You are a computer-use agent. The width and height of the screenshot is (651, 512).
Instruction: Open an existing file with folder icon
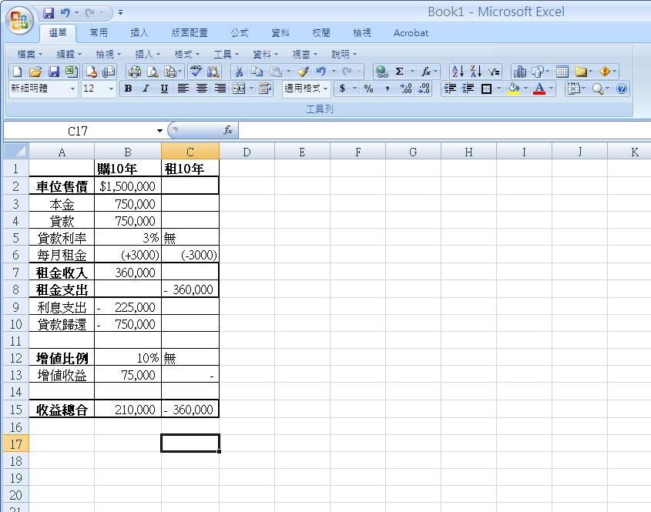35,72
